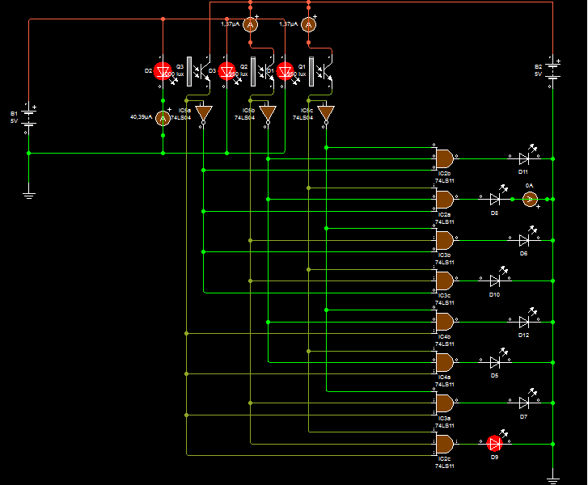Click the unlit LED D8
This screenshot has height=485, width=588.
pos(495,199)
